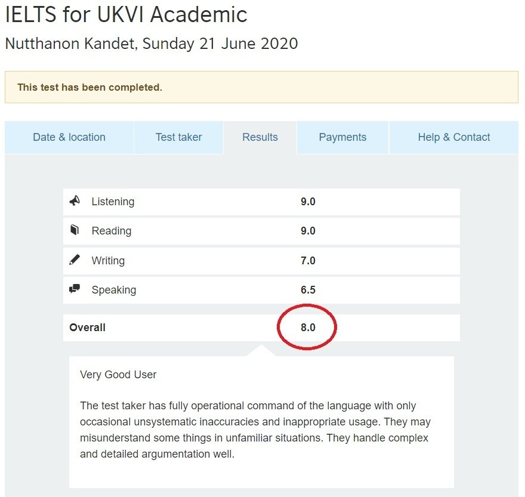Image resolution: width=525 pixels, height=497 pixels.
Task: Click the Very Good User heading
Action: (118, 375)
